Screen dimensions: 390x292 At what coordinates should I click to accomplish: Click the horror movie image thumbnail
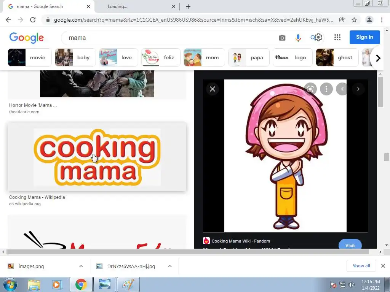click(97, 84)
